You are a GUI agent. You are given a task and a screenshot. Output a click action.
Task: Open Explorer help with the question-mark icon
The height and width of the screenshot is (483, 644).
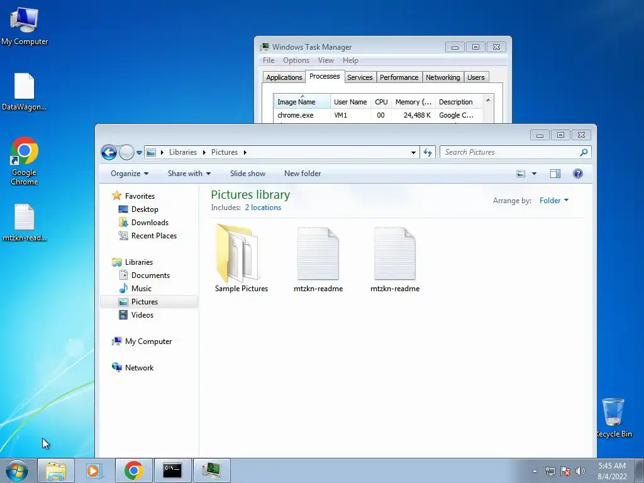tap(577, 174)
